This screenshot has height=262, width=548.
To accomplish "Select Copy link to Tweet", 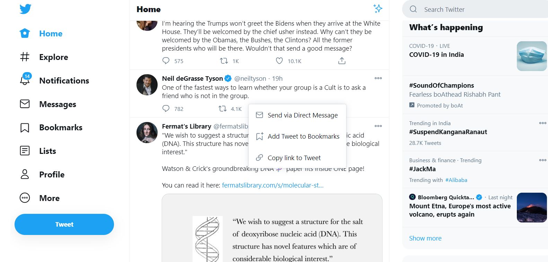I will [x=294, y=158].
